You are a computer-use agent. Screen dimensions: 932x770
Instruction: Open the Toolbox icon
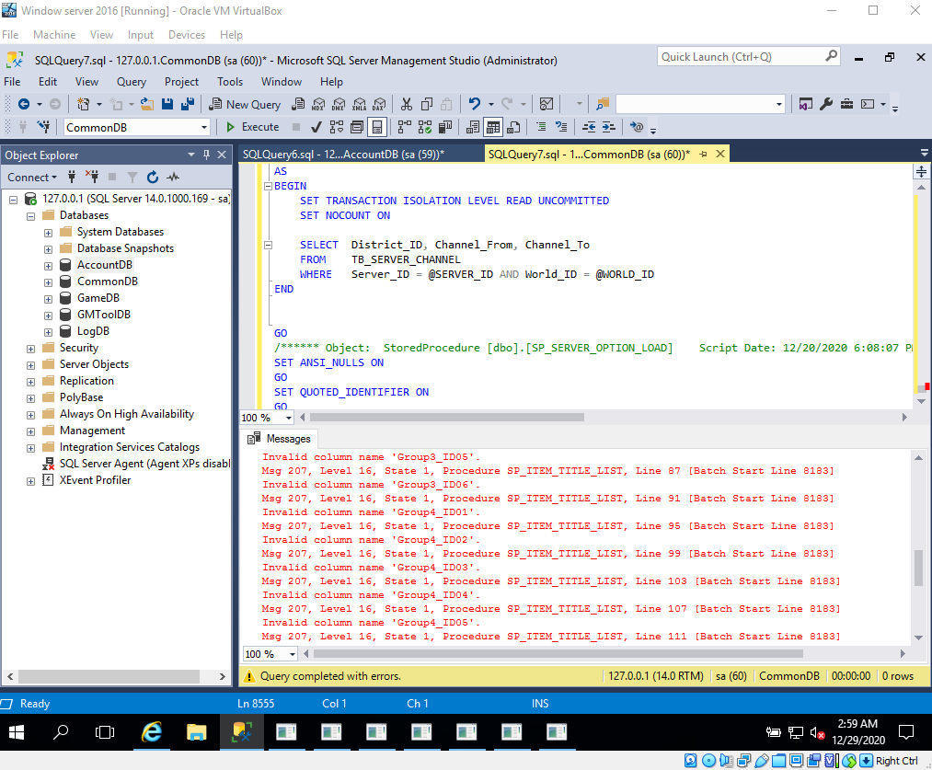tap(846, 105)
